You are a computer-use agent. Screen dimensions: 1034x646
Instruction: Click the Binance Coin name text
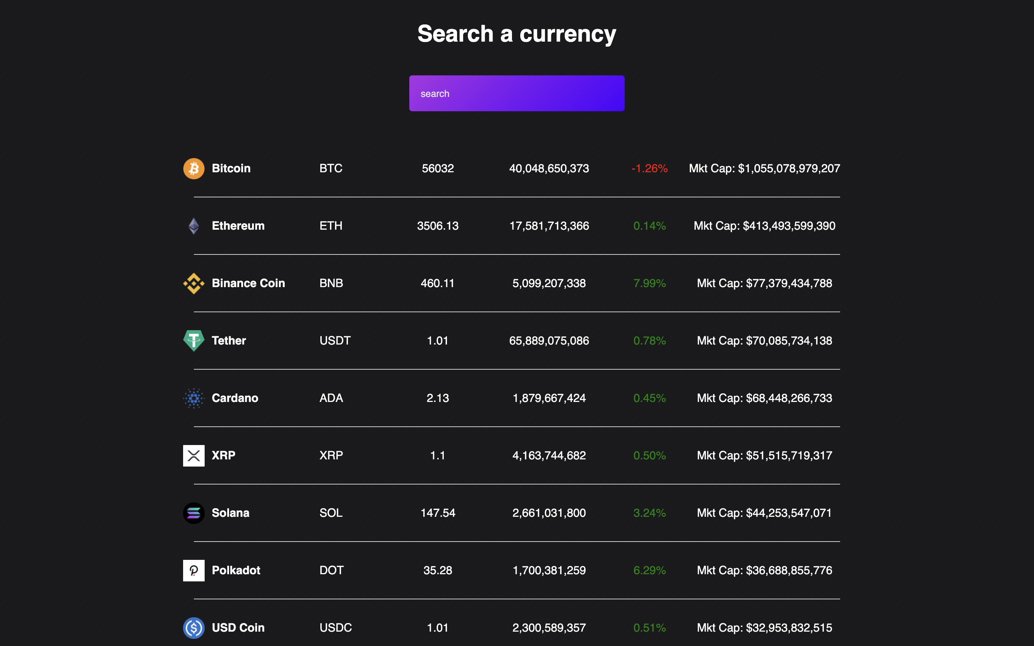(248, 283)
